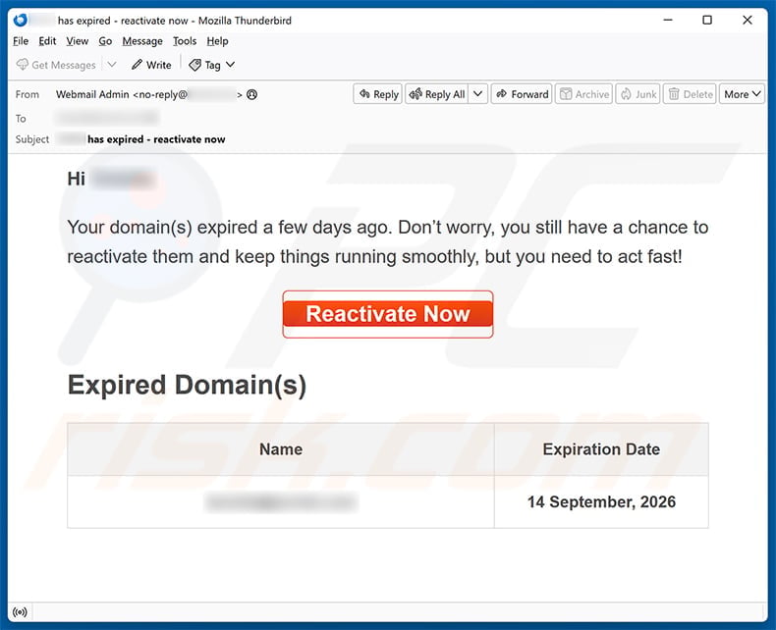Open the View menu
Image resolution: width=776 pixels, height=630 pixels.
pyautogui.click(x=78, y=41)
